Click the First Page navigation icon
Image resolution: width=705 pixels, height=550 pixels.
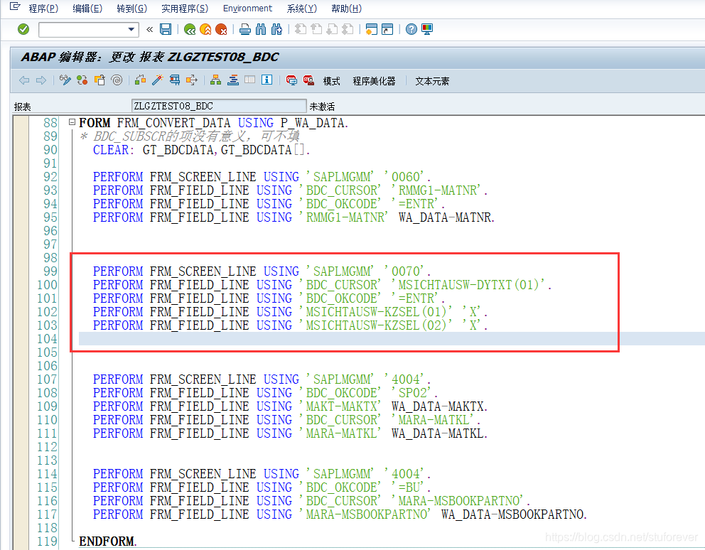click(301, 30)
